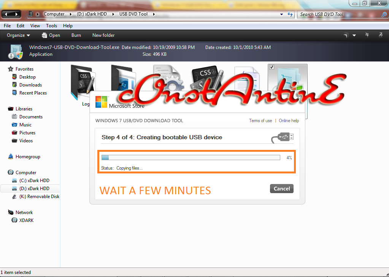Viewport: 389px width, 277px height.
Task: Click the first CSS folder icon
Action: tap(83, 82)
